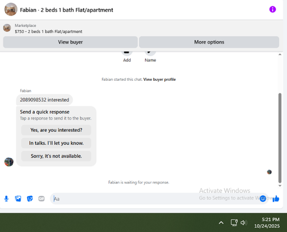
Task: Open the volume speaker tray icon
Action: [x=244, y=223]
